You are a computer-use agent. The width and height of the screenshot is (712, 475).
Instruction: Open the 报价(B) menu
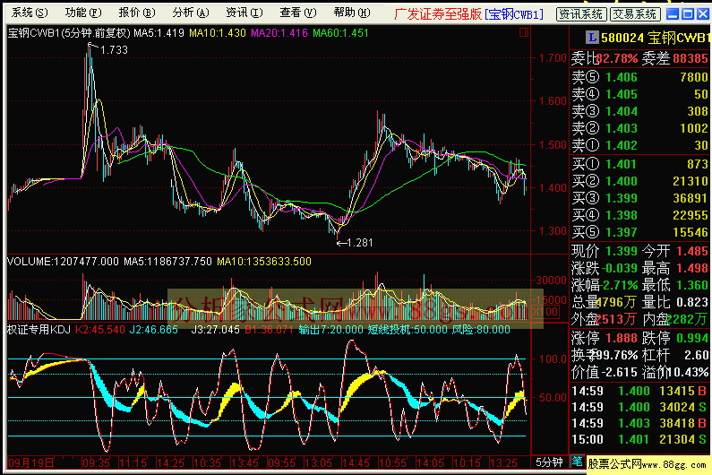tap(137, 13)
